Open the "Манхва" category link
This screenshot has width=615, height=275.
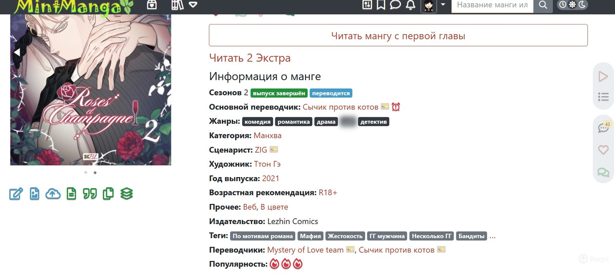(268, 135)
